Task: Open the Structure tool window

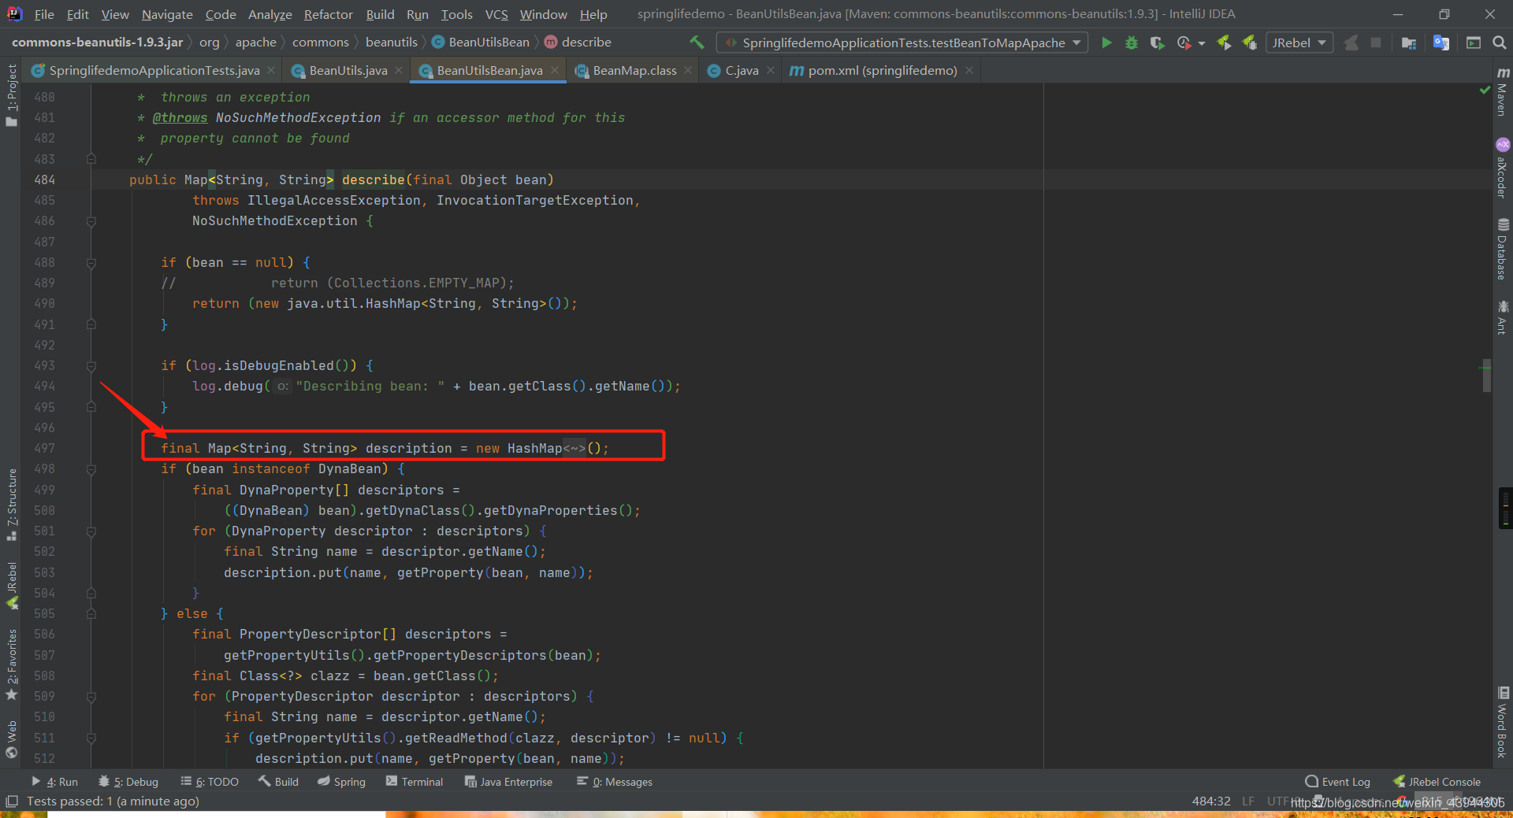Action: point(11,505)
